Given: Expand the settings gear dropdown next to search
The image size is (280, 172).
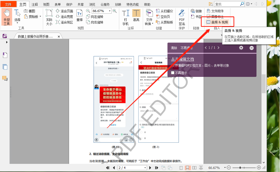Looking at the screenshot, I should click(252, 4).
